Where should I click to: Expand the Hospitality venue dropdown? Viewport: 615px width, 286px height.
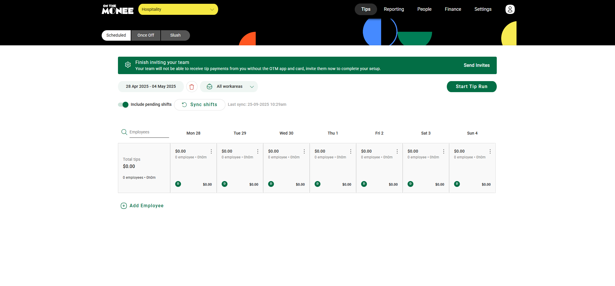[x=178, y=9]
